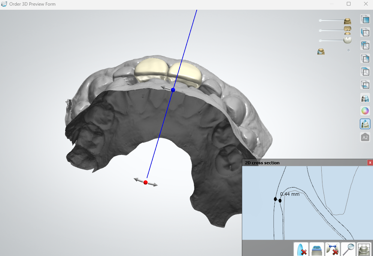The height and width of the screenshot is (256, 373).
Task: Toggle the tooth half-section view icon
Action: [x=365, y=98]
